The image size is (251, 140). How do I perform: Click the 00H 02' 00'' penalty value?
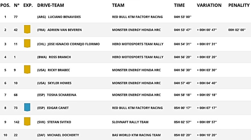pyautogui.click(x=237, y=30)
